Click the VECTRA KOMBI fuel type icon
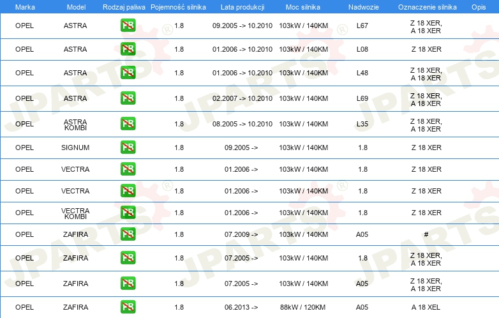Viewport: 499px width, 318px height. coord(128,213)
